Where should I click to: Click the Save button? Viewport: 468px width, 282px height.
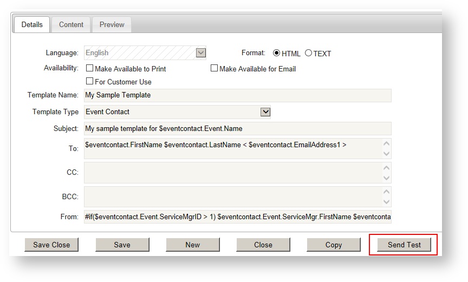[x=122, y=245]
